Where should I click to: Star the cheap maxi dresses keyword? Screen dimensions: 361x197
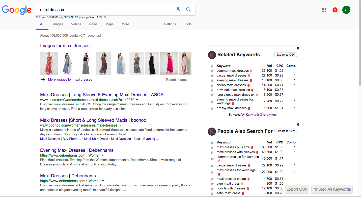tap(212, 85)
